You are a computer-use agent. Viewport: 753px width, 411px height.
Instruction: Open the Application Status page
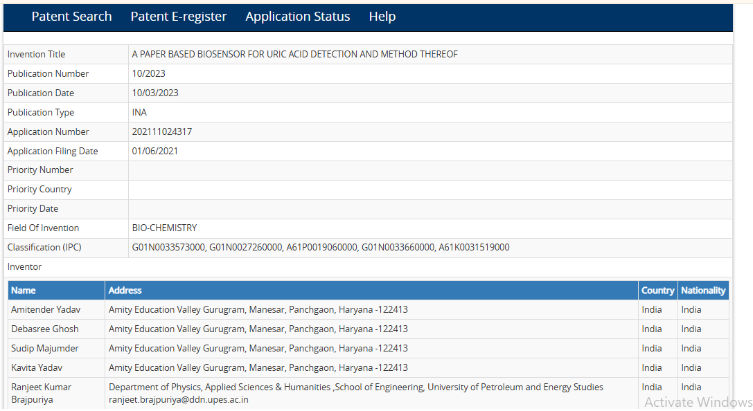click(298, 17)
